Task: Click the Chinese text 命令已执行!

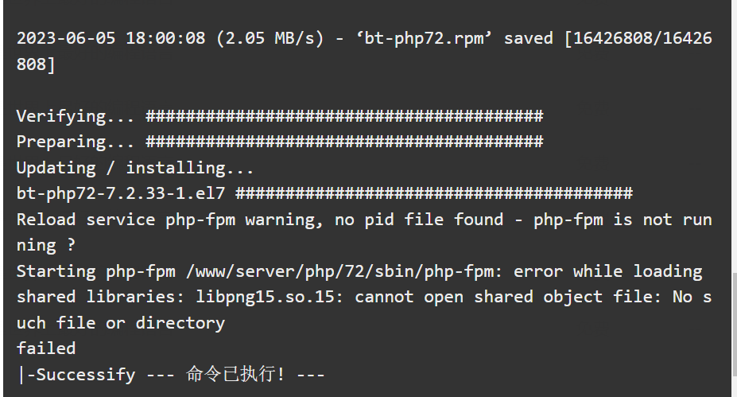Action: coord(235,375)
